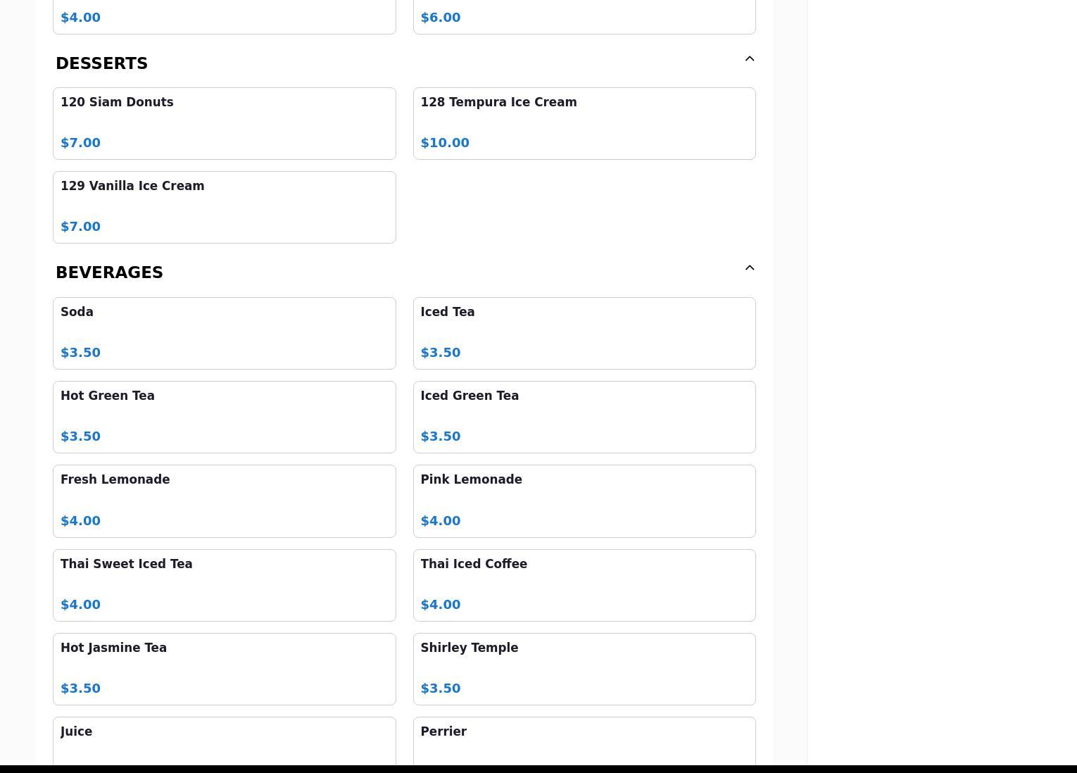Open the Iced Green Tea item
Viewport: 1077px width, 773px height.
584,417
